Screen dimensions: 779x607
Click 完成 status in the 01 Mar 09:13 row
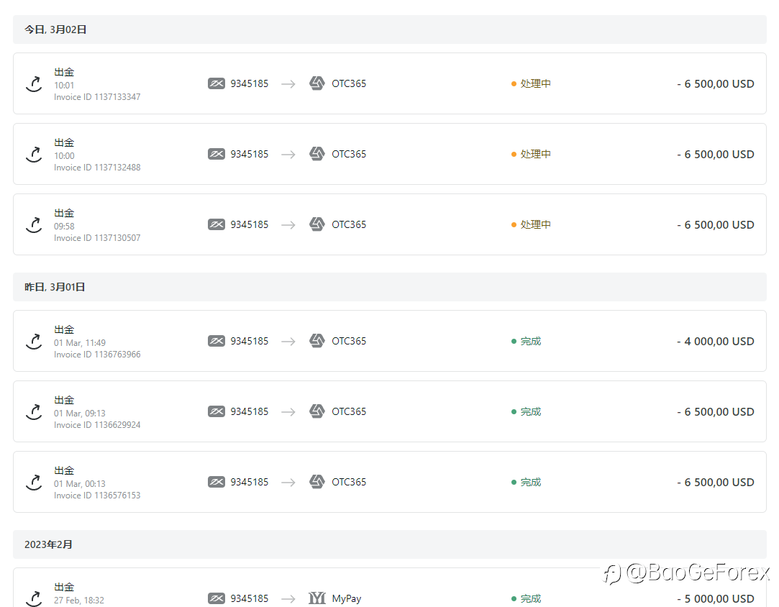tap(526, 411)
